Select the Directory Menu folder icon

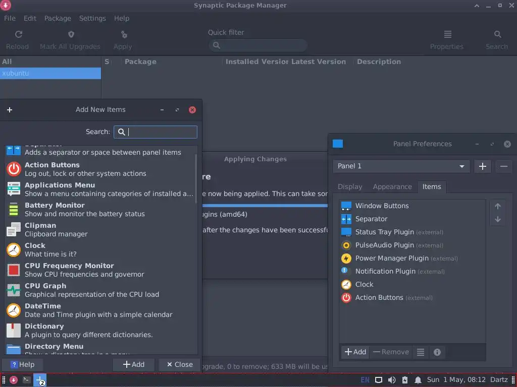14,349
